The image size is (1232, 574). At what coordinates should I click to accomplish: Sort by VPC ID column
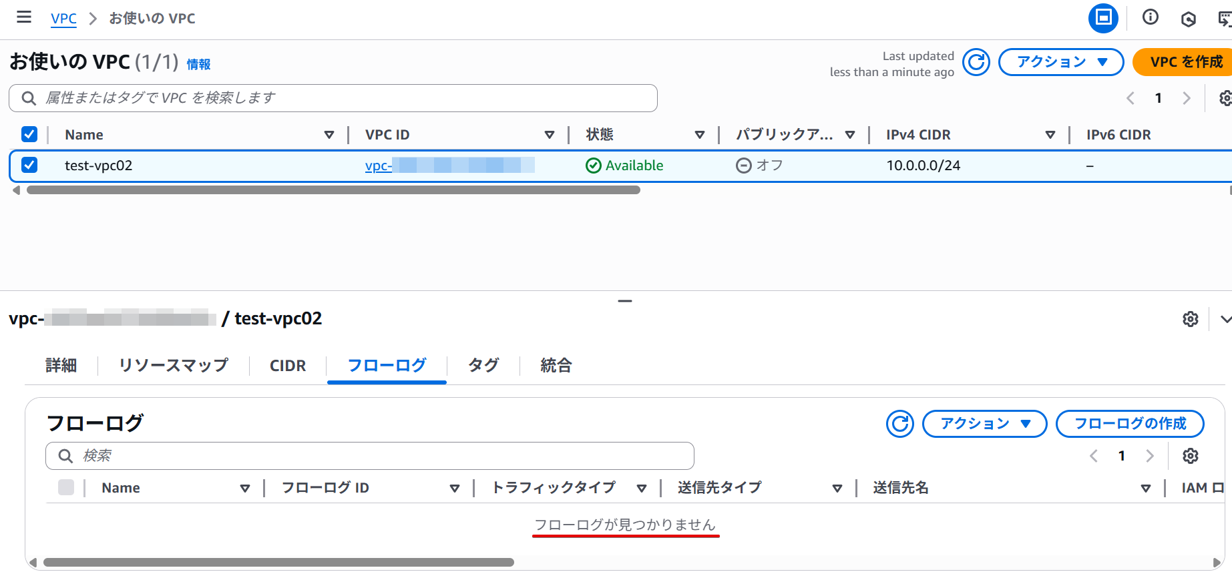549,135
